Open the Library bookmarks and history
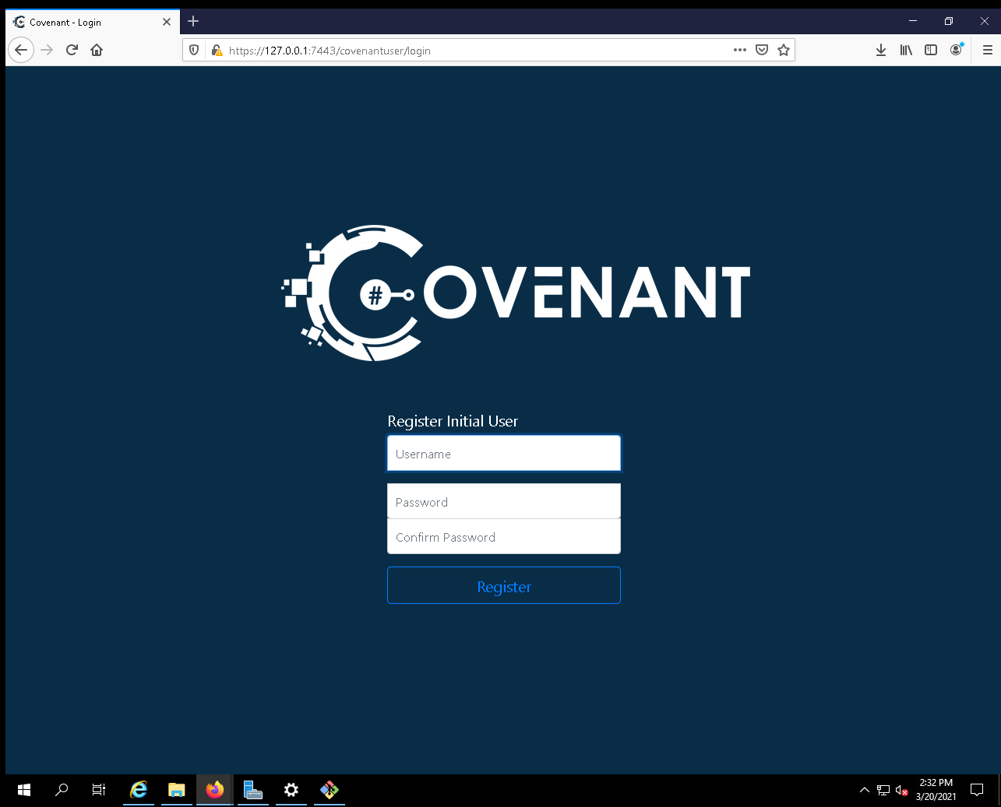The height and width of the screenshot is (807, 1001). [906, 50]
